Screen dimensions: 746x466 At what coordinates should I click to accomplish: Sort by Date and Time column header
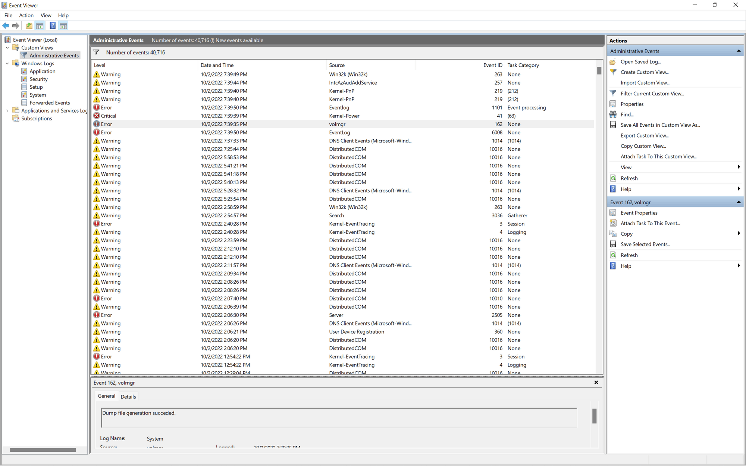point(217,65)
